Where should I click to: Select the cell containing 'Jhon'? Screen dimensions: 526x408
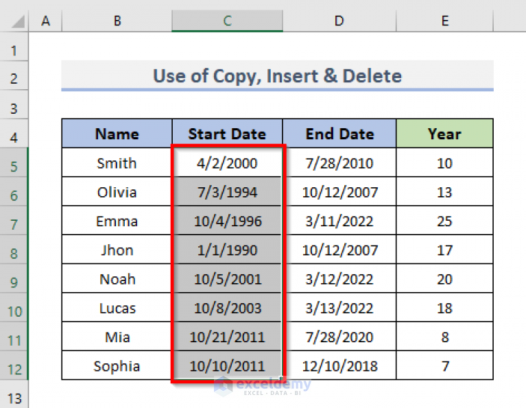[x=117, y=250]
